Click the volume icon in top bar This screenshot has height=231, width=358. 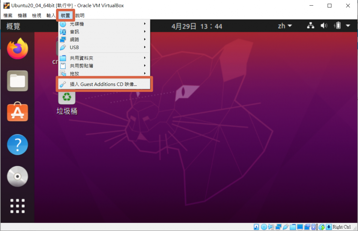click(324, 26)
